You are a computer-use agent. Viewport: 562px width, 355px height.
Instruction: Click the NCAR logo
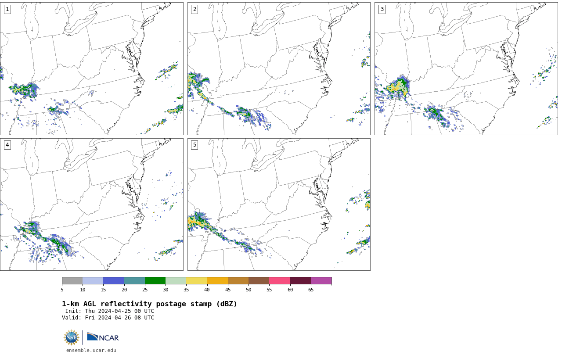[103, 337]
